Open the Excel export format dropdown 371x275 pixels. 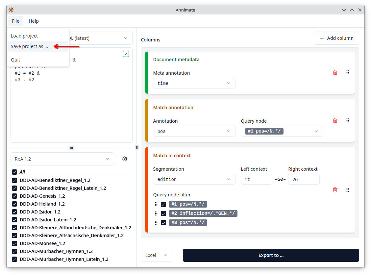157,255
